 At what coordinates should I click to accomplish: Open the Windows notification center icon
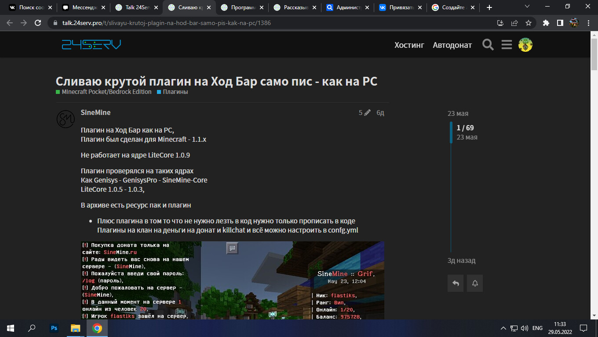coord(583,328)
